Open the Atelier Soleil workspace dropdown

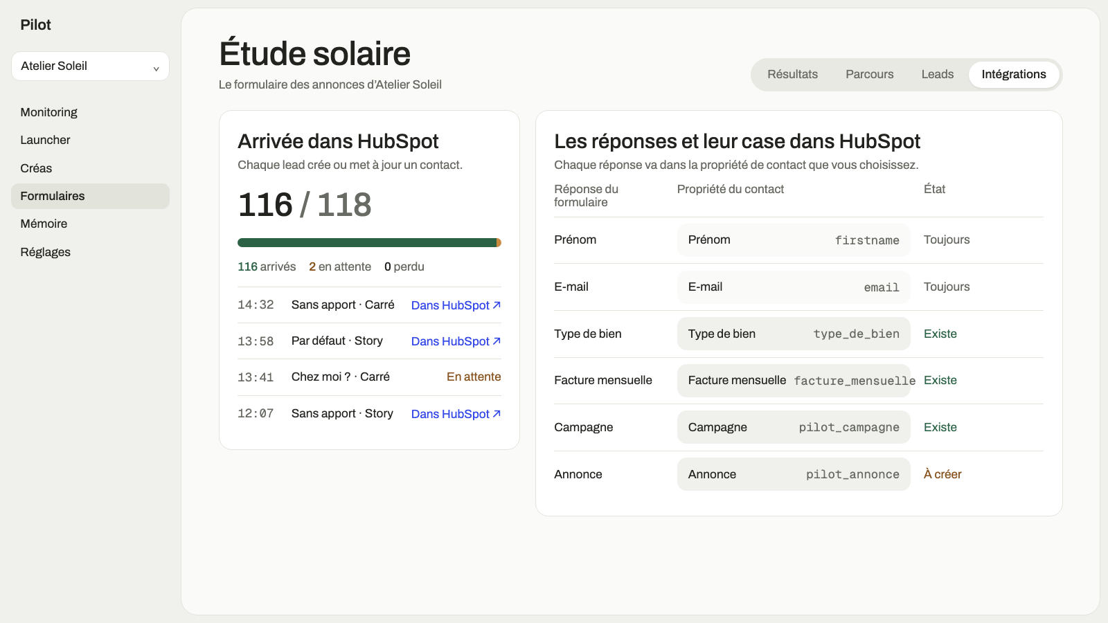pos(90,66)
